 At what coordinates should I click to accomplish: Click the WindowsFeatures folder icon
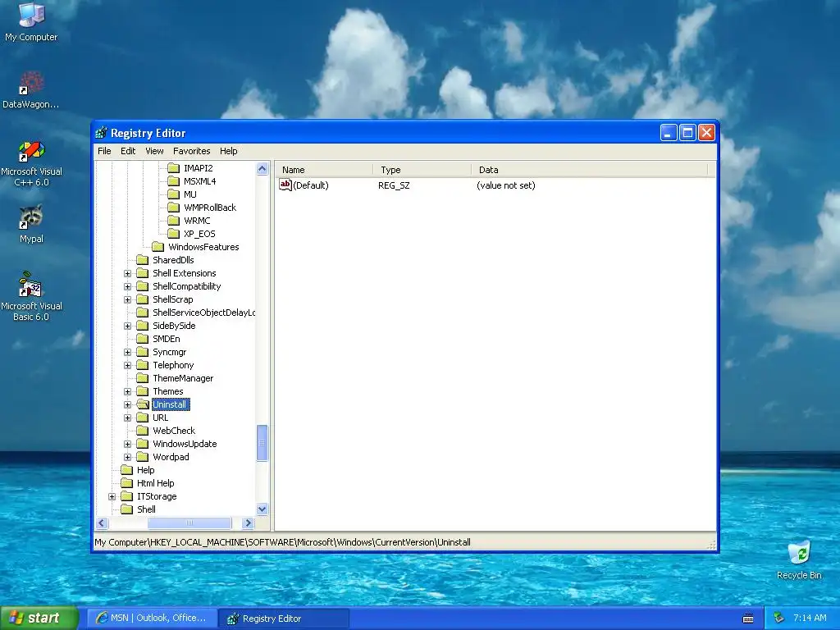click(157, 247)
